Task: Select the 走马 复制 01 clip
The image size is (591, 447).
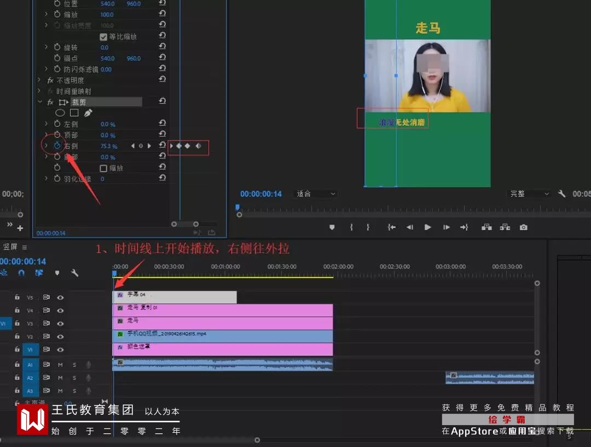Action: coord(223,310)
